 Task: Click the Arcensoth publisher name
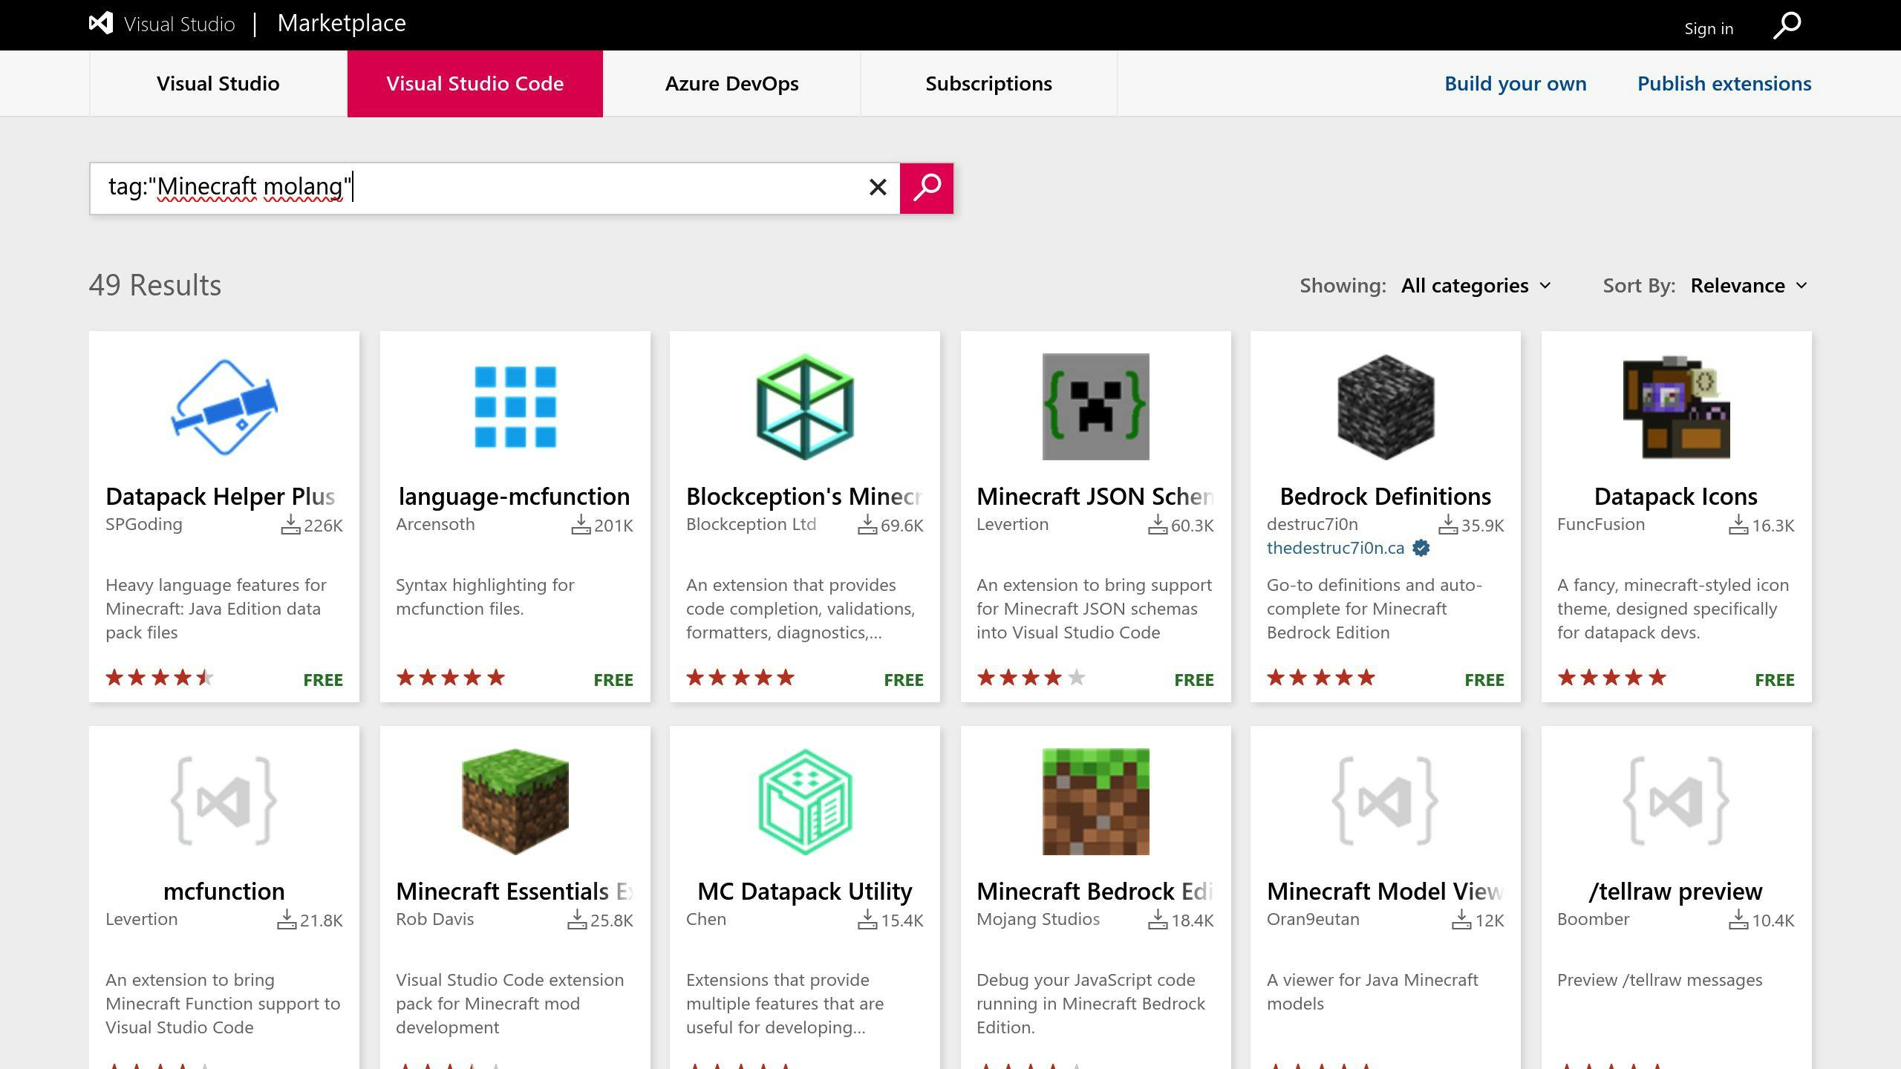point(435,524)
